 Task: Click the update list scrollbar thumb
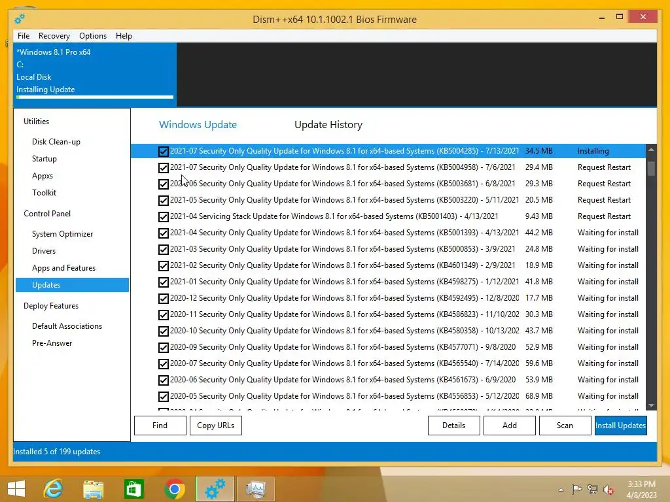point(651,168)
